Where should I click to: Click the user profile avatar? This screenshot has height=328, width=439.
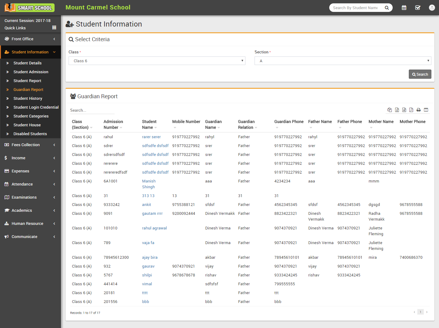432,8
